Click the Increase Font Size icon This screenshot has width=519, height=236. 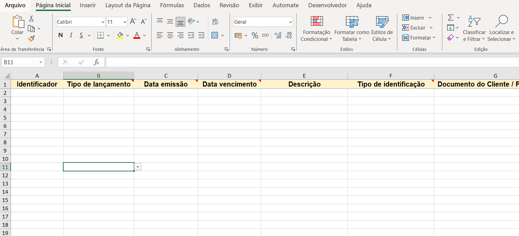(133, 22)
